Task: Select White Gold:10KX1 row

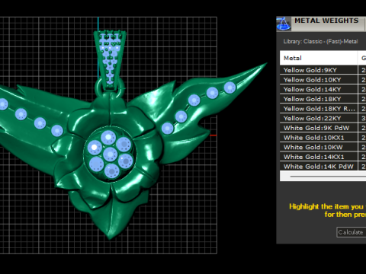Action: (323, 138)
